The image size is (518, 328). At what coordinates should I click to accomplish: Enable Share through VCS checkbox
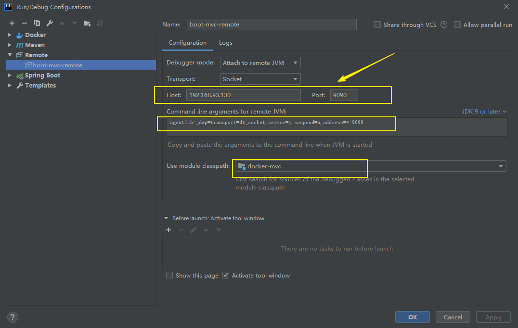[x=377, y=25]
